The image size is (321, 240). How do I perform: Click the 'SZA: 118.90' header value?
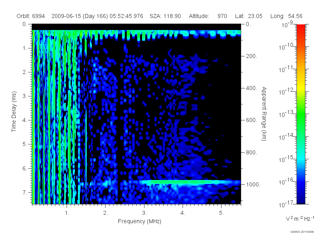165,16
